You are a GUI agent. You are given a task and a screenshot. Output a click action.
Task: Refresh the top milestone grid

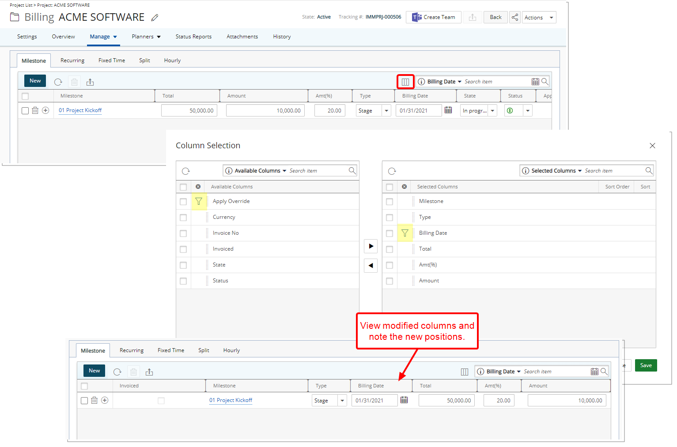[x=58, y=82]
